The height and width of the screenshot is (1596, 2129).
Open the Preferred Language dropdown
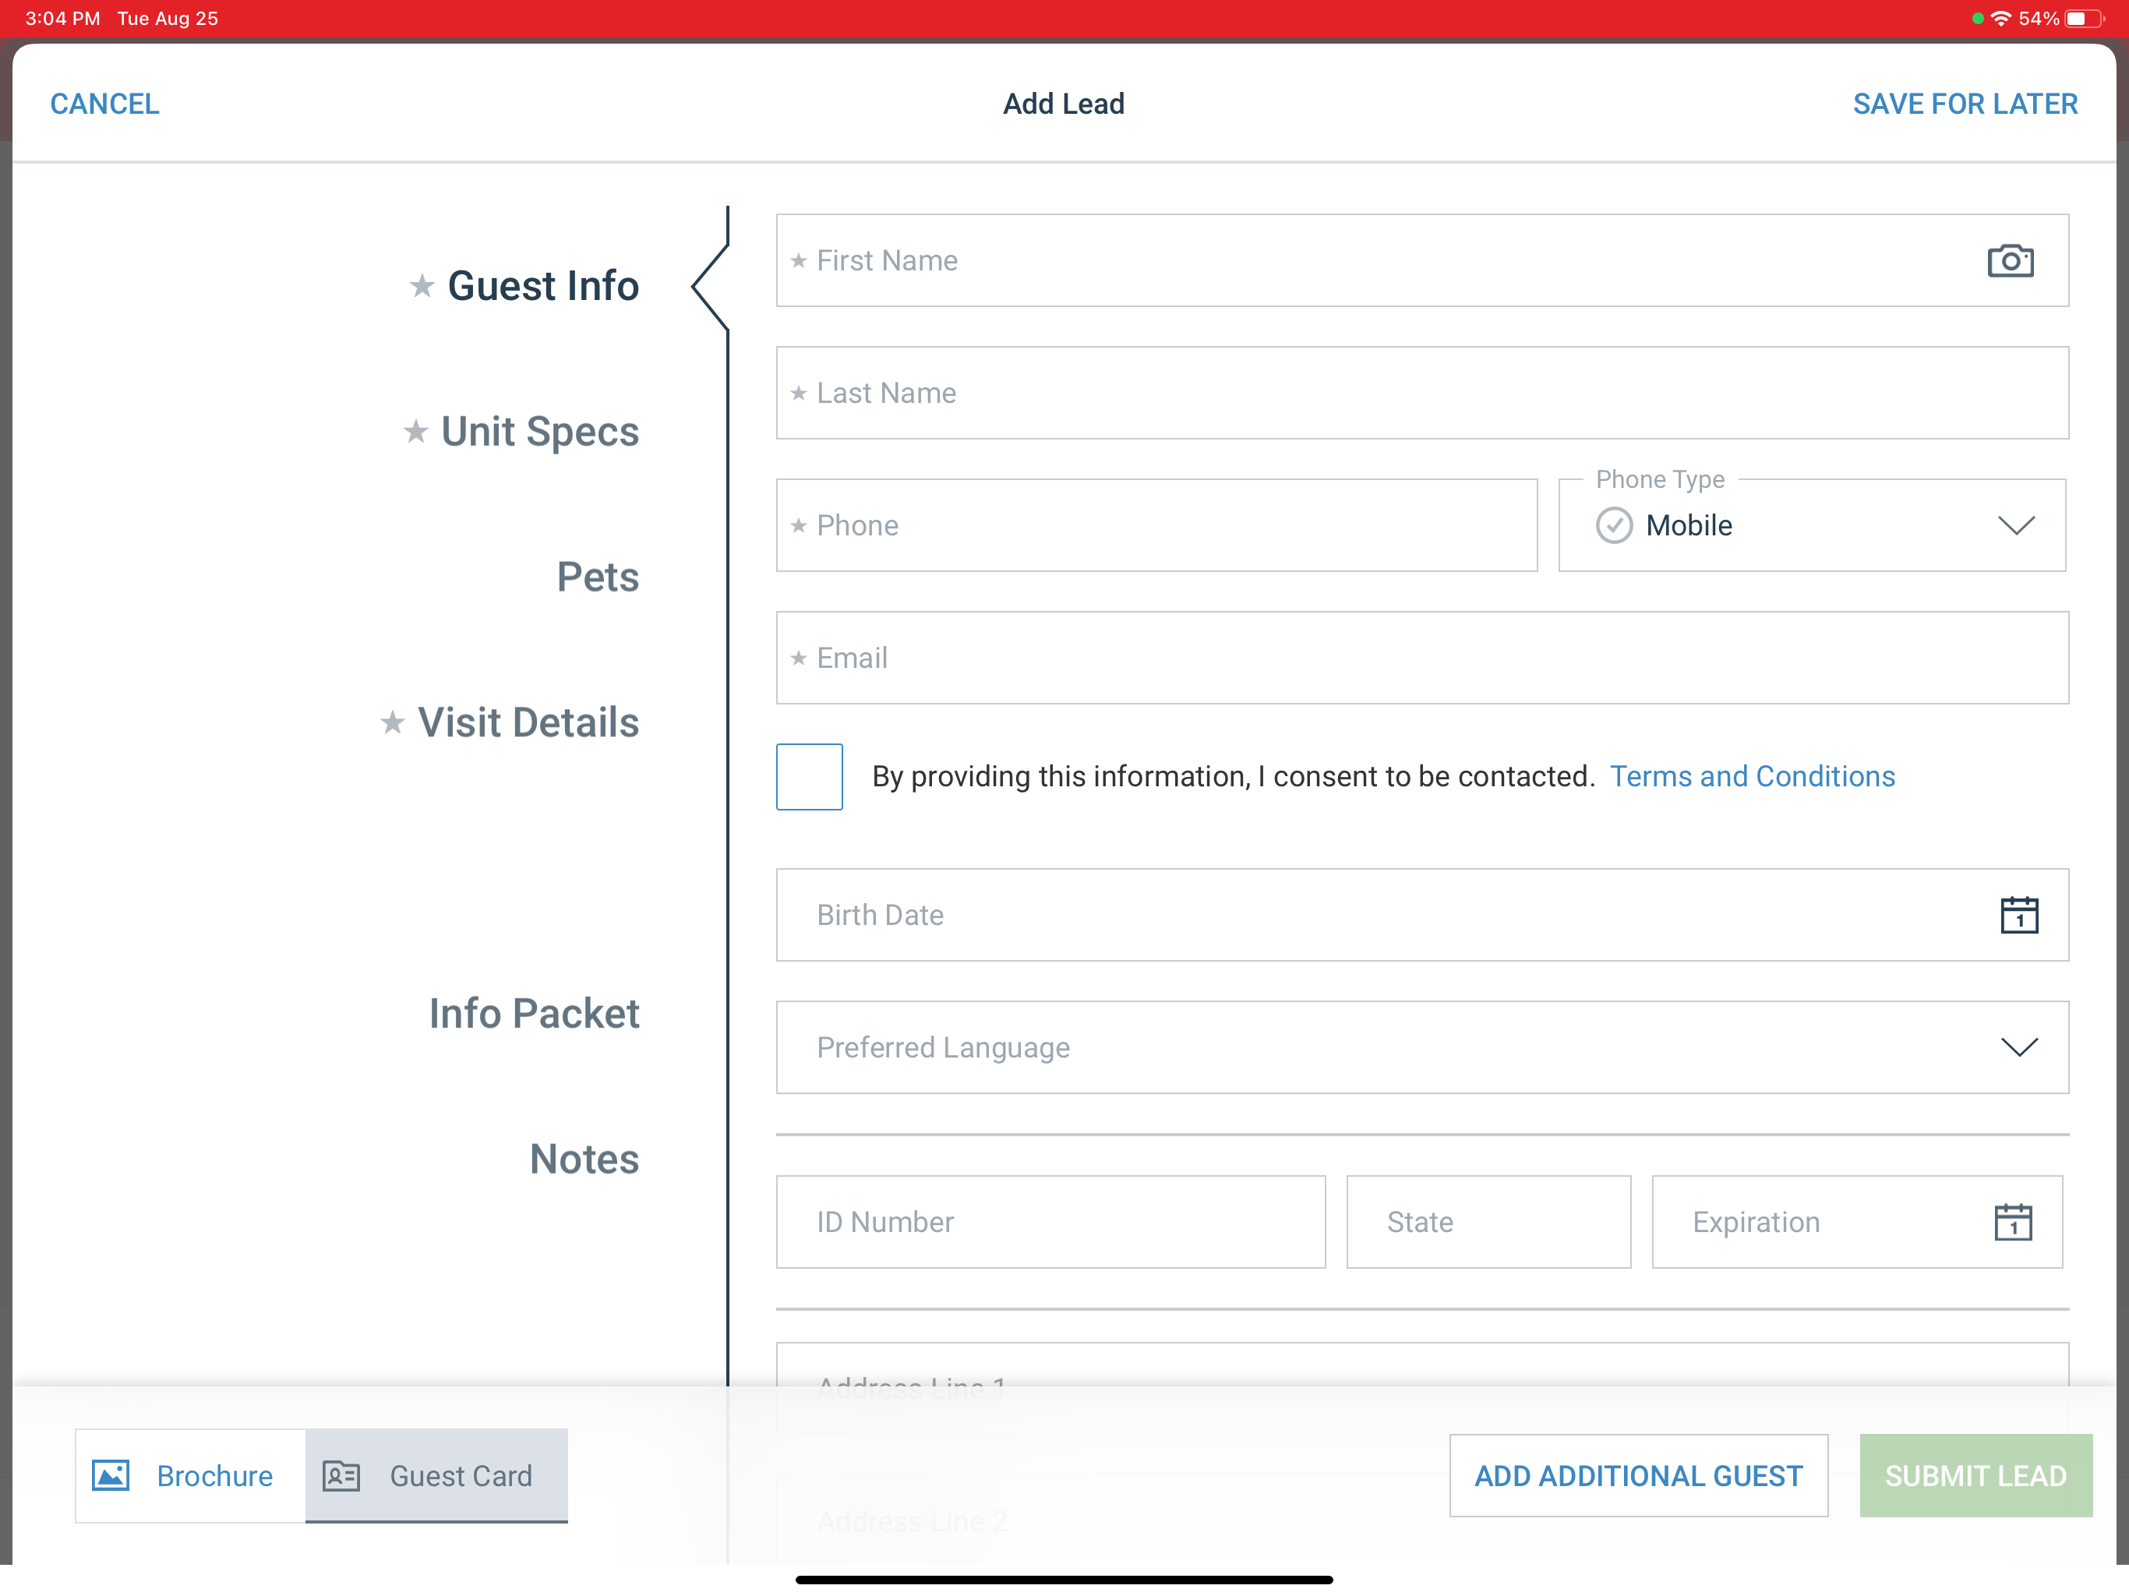2018,1047
